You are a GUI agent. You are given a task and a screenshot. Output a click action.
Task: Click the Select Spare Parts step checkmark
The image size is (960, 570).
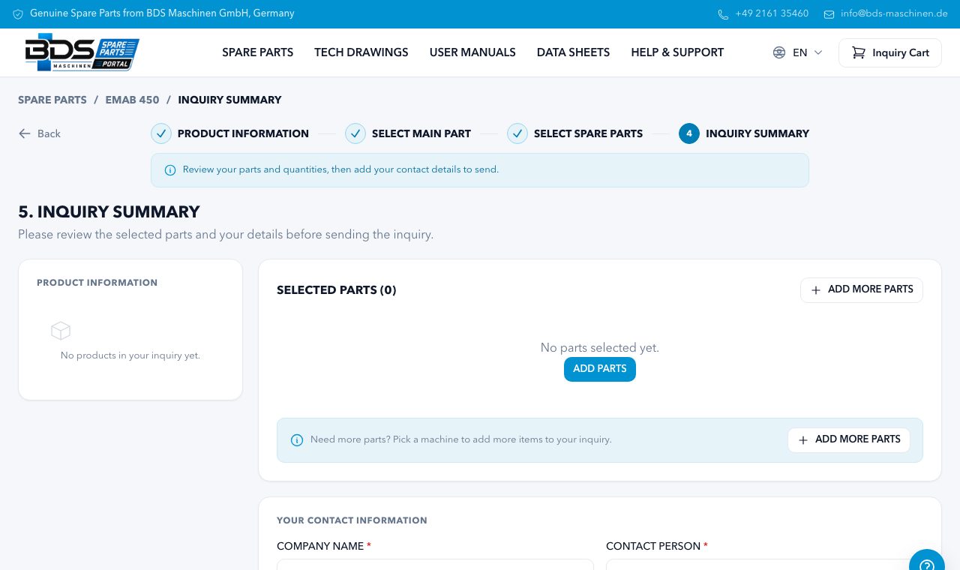point(517,133)
